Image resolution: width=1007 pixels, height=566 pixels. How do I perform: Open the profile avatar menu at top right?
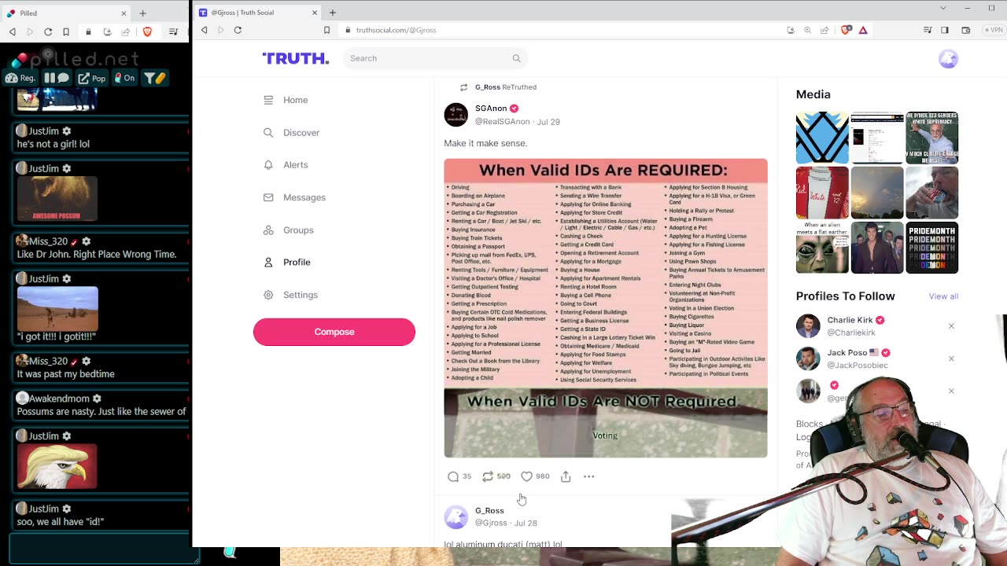(x=948, y=59)
